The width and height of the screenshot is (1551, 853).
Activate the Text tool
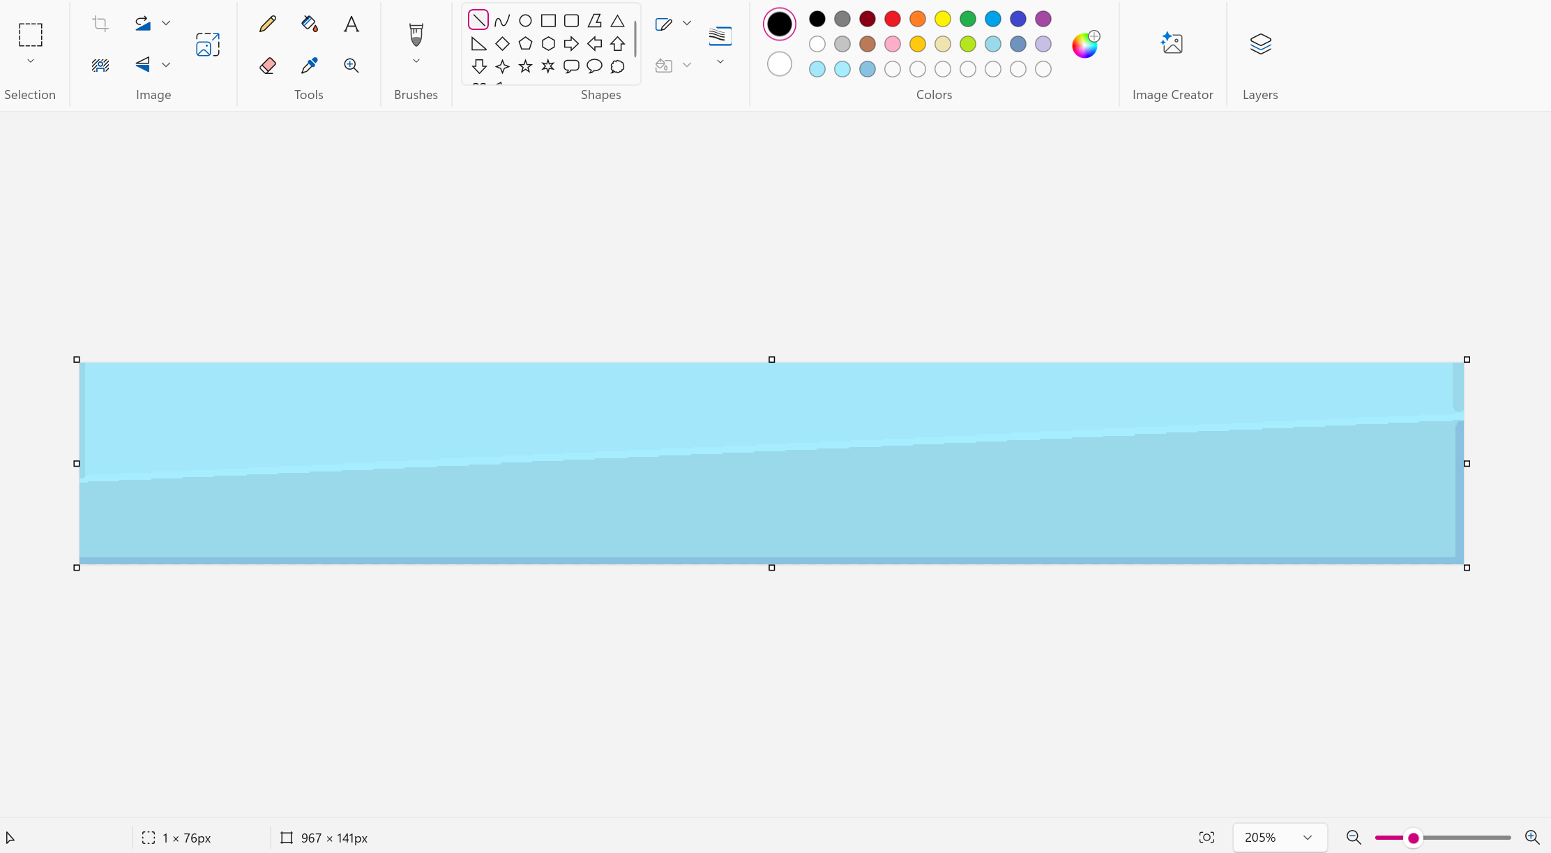click(351, 24)
